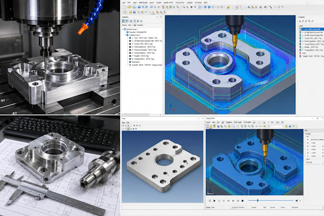Click the blue Save floppy icon in main toolbar
Image resolution: width=324 pixels, height=216 pixels.
tap(139, 7)
